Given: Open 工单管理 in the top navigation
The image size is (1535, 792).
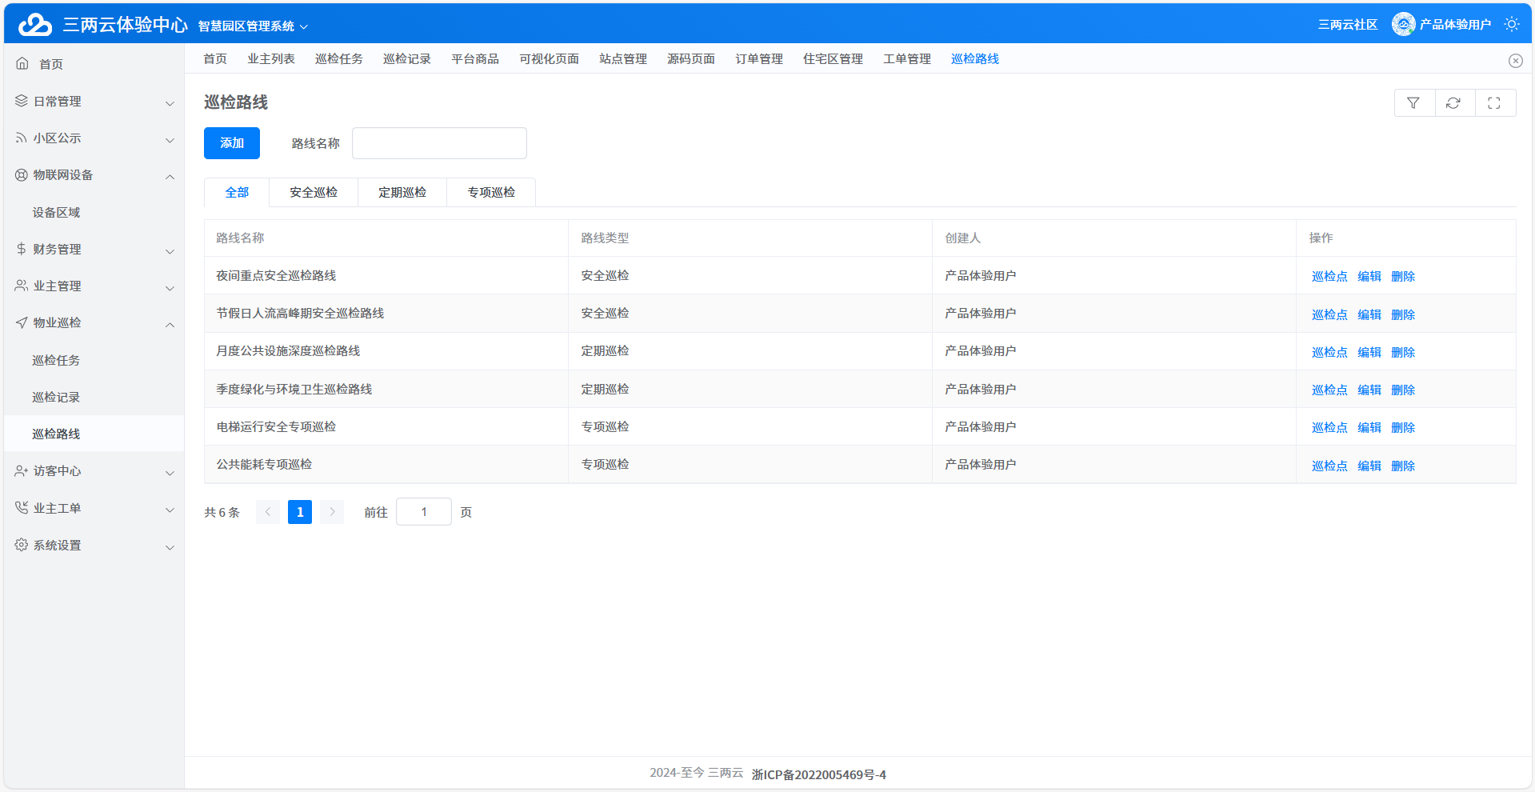Looking at the screenshot, I should (905, 58).
